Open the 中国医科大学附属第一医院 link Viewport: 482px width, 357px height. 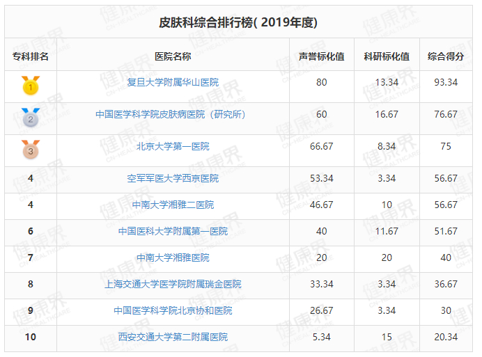173,231
